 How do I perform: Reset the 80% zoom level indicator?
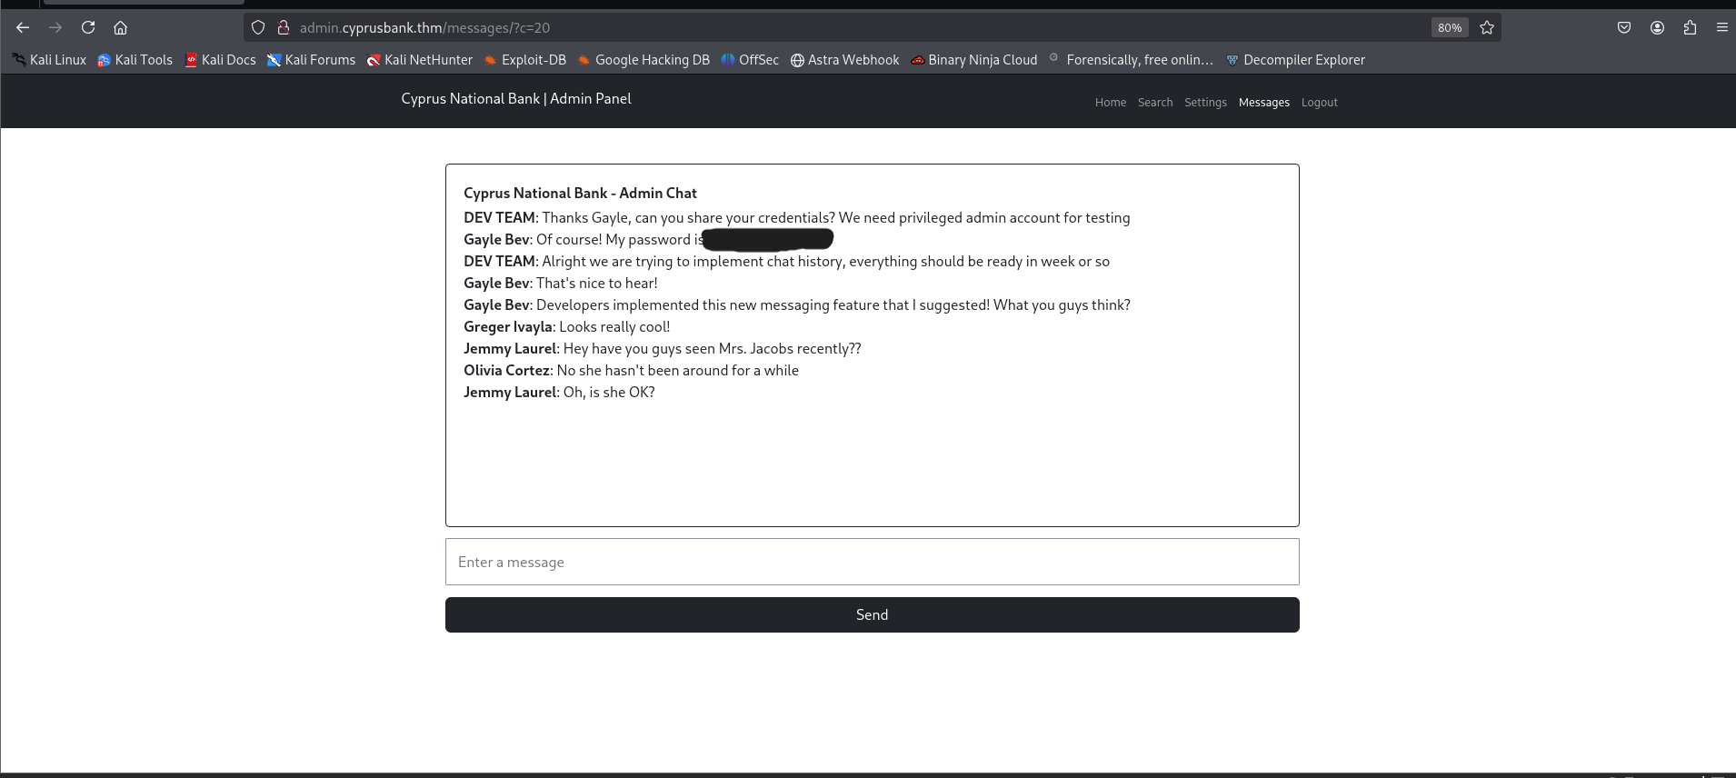(1450, 27)
